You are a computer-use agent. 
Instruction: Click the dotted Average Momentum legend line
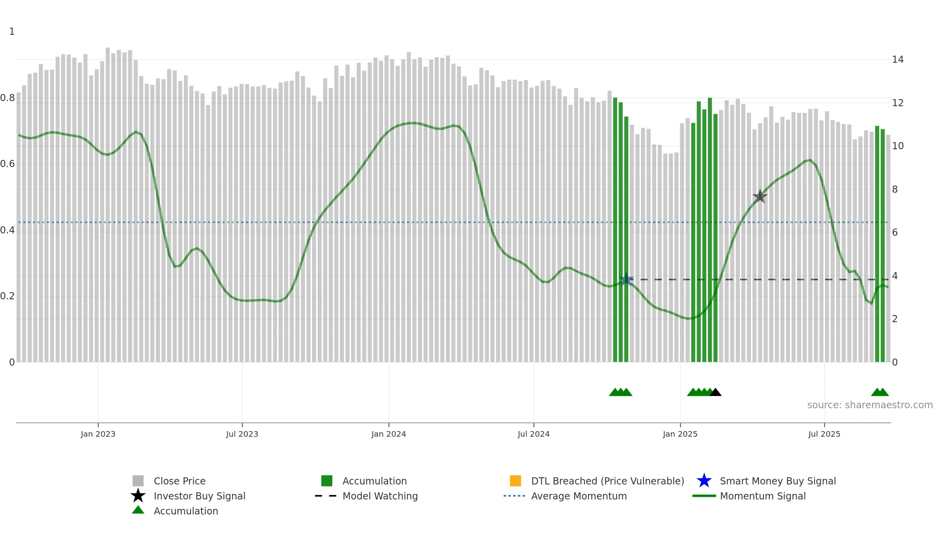click(x=515, y=496)
